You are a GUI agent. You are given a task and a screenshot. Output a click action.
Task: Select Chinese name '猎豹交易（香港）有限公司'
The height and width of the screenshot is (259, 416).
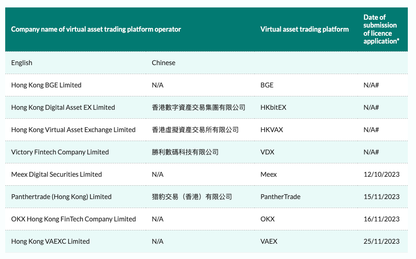click(192, 196)
